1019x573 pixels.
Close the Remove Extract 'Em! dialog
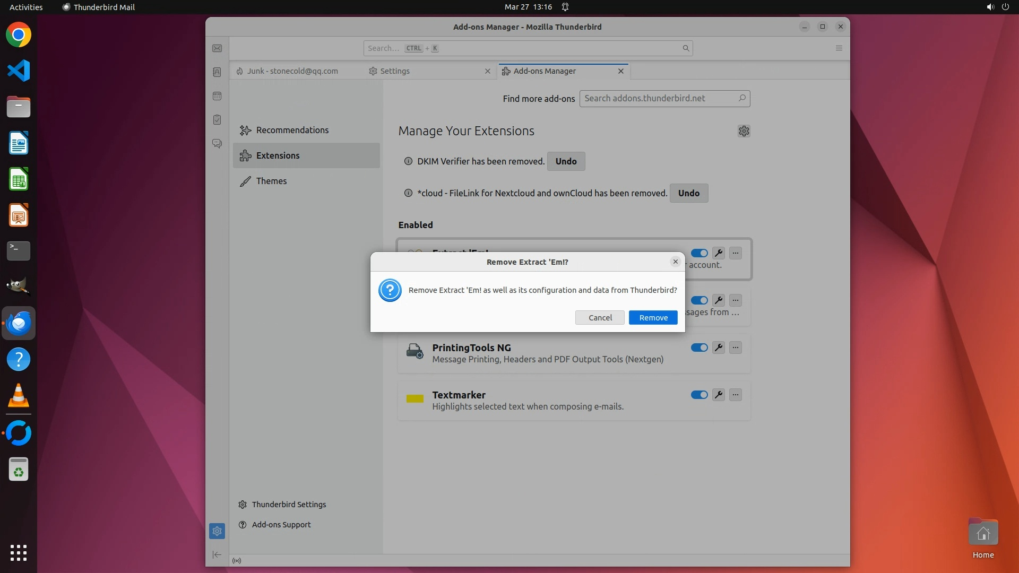coord(675,262)
